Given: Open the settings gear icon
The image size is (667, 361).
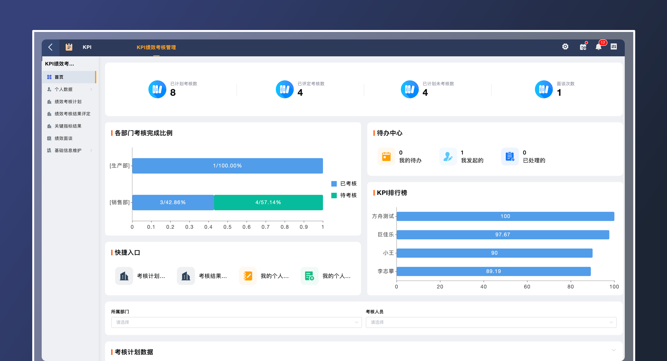Looking at the screenshot, I should coord(565,47).
